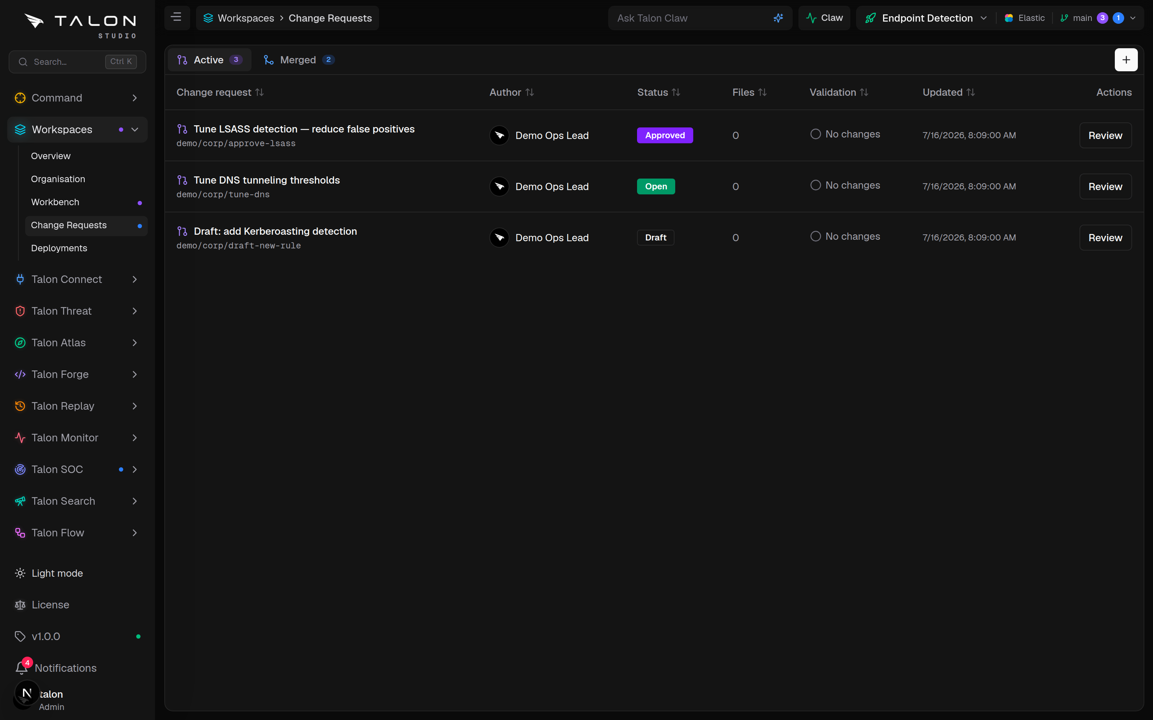
Task: Click the v1.0.0 version tag icon
Action: pos(20,636)
